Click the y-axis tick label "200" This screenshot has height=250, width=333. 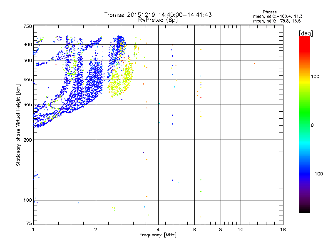pyautogui.click(x=27, y=140)
